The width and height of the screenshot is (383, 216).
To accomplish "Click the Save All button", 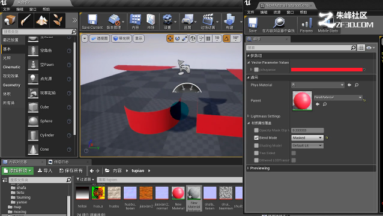I will point(71,170).
